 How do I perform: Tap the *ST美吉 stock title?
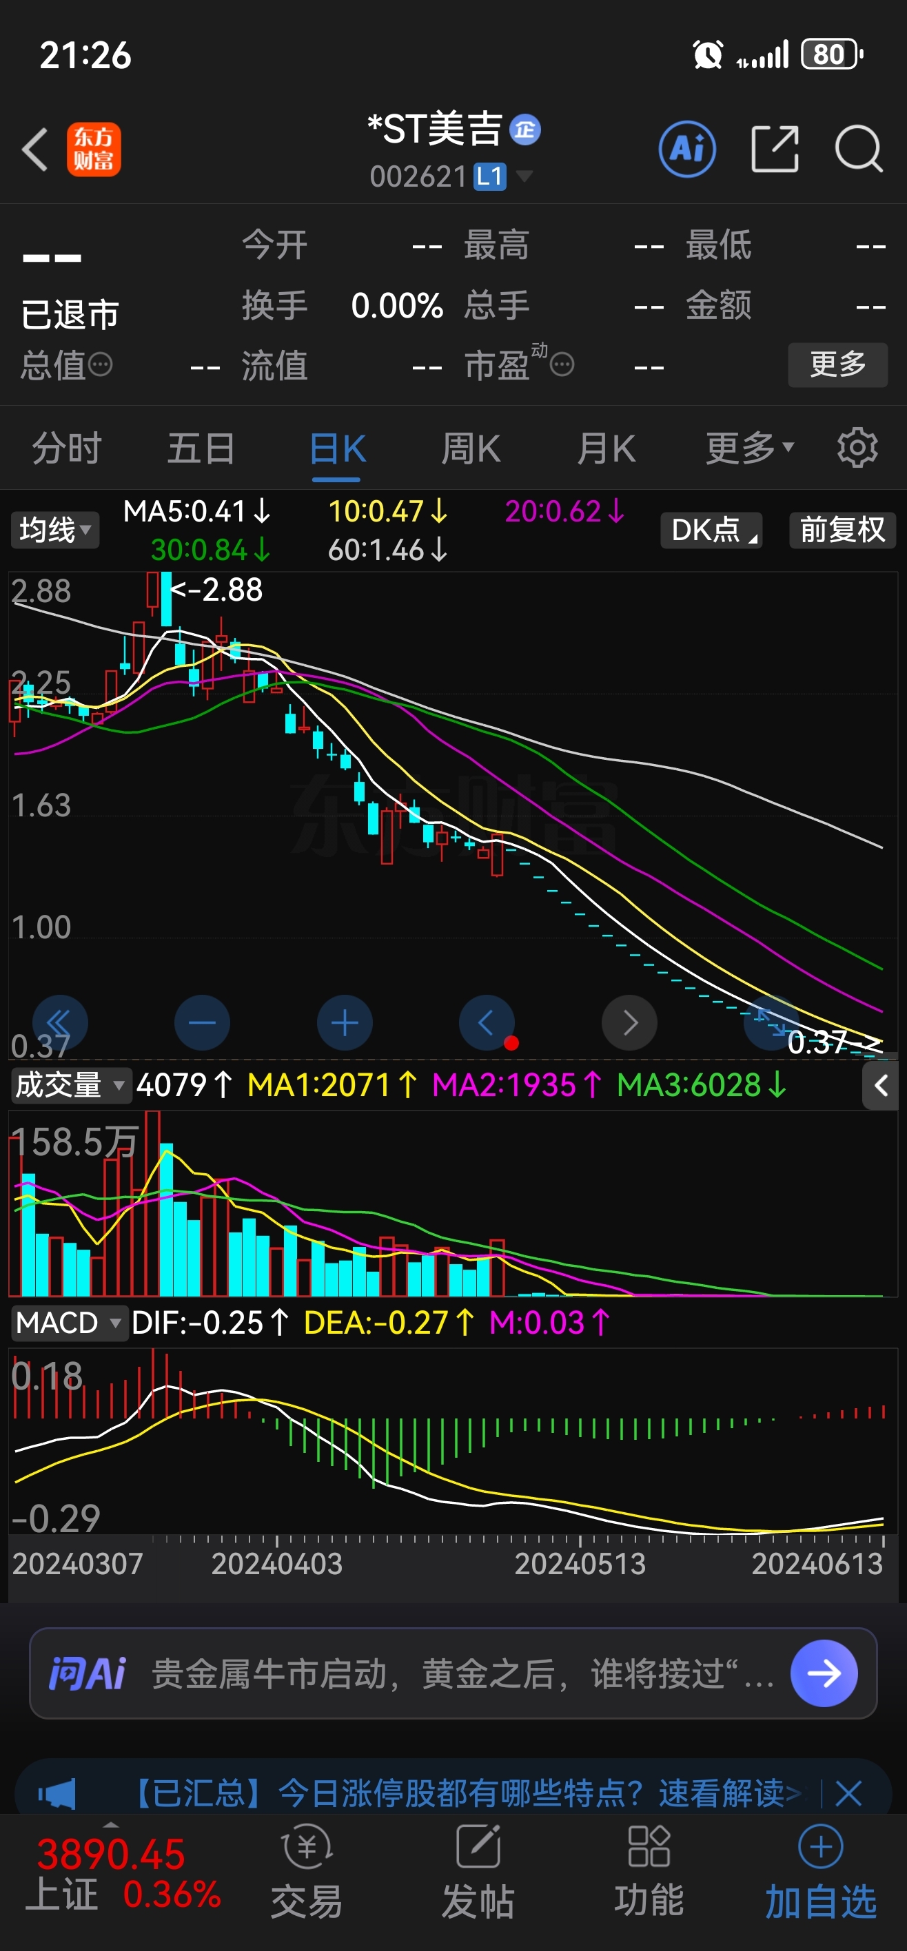click(x=435, y=130)
